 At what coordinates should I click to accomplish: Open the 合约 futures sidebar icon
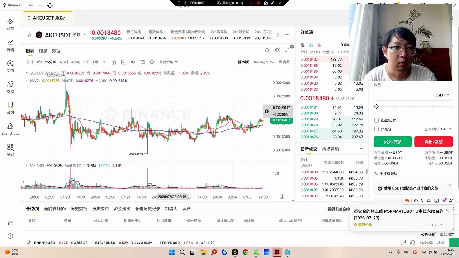click(x=10, y=108)
